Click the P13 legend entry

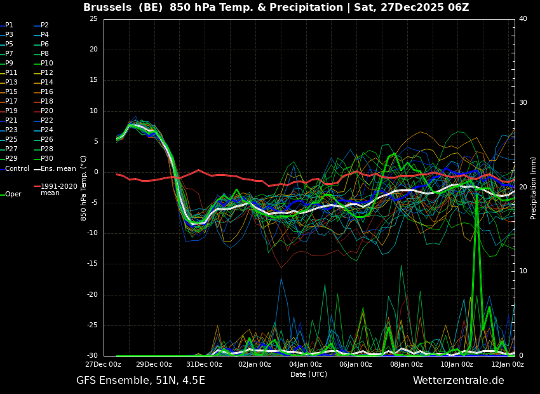point(9,83)
